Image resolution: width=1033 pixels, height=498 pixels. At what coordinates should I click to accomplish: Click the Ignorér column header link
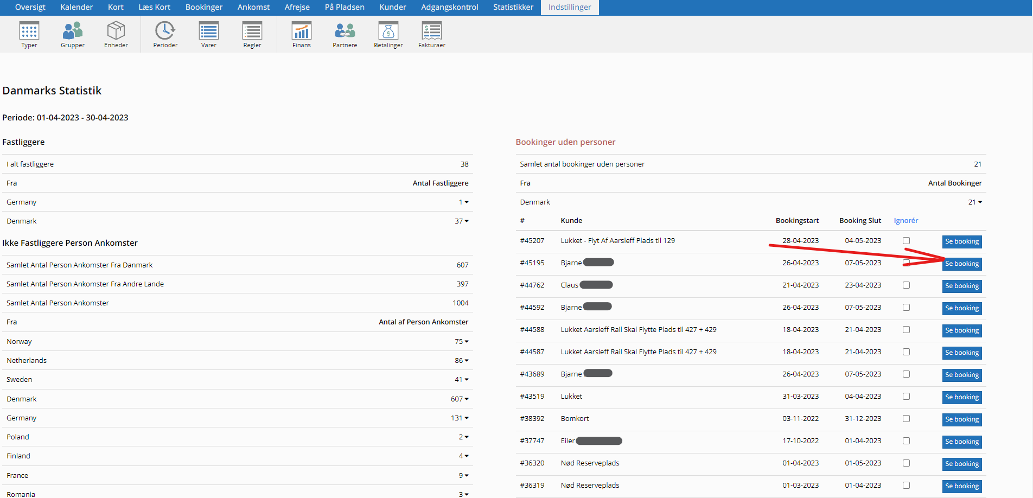906,221
